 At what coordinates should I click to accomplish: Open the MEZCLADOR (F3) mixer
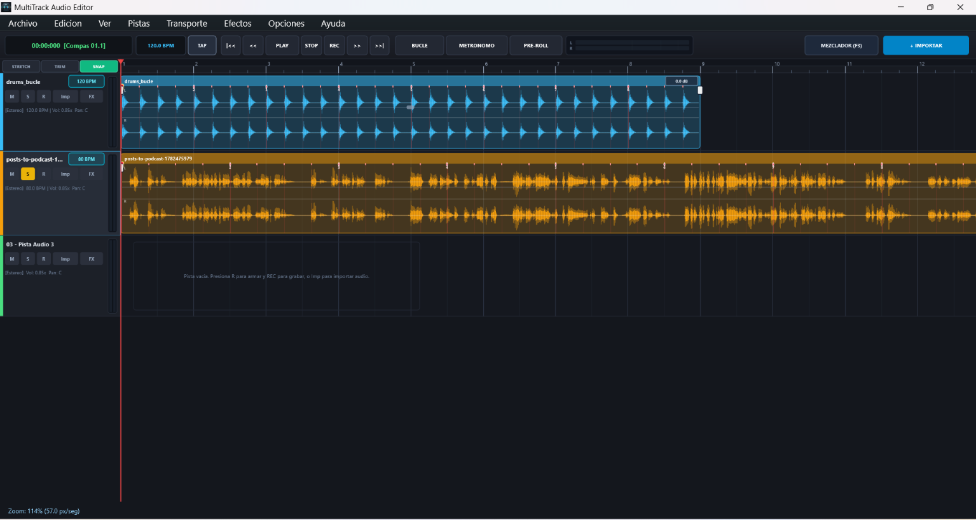841,46
